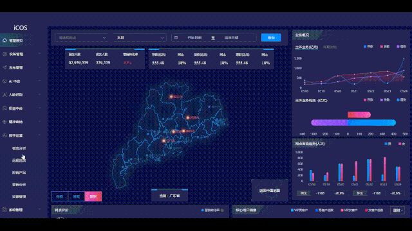
Task: Click the icon beside 系统管理 in sidebar
Action: [5, 210]
